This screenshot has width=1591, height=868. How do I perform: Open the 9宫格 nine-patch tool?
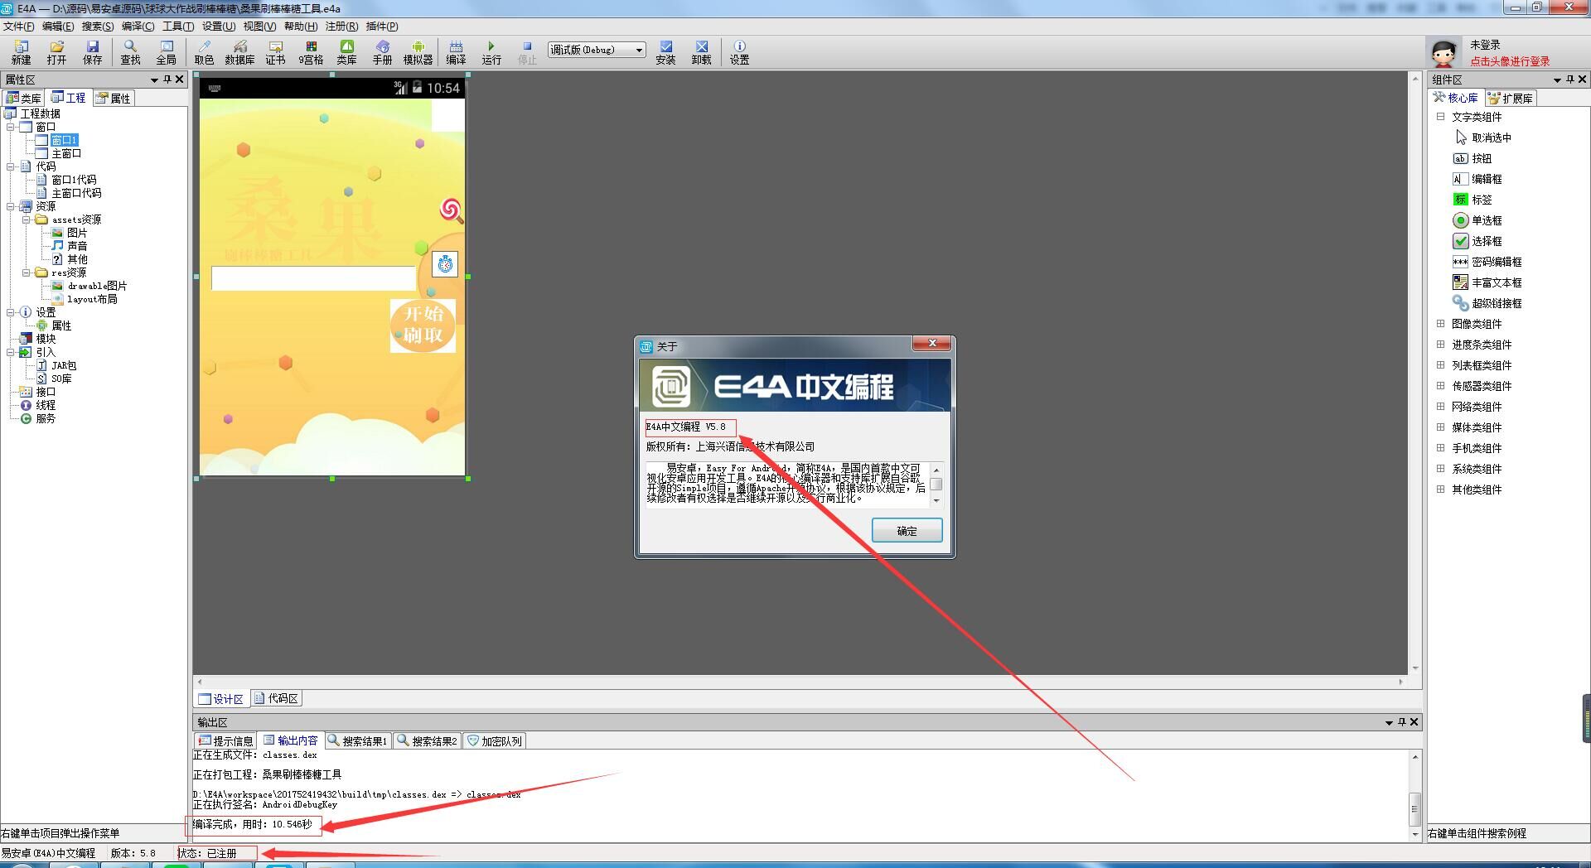pyautogui.click(x=311, y=52)
